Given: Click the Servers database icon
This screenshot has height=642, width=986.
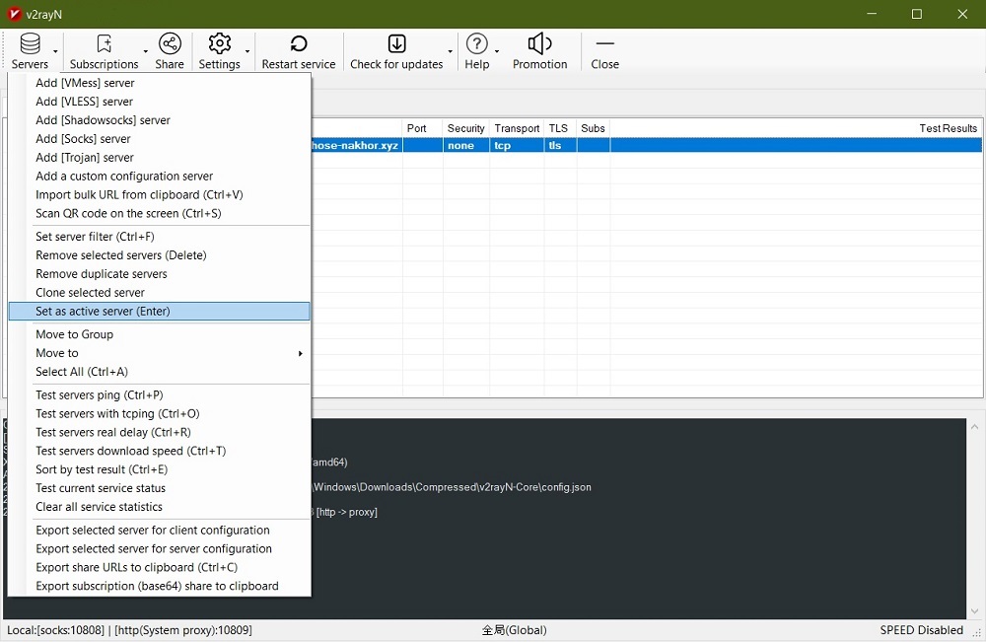Looking at the screenshot, I should 30,44.
